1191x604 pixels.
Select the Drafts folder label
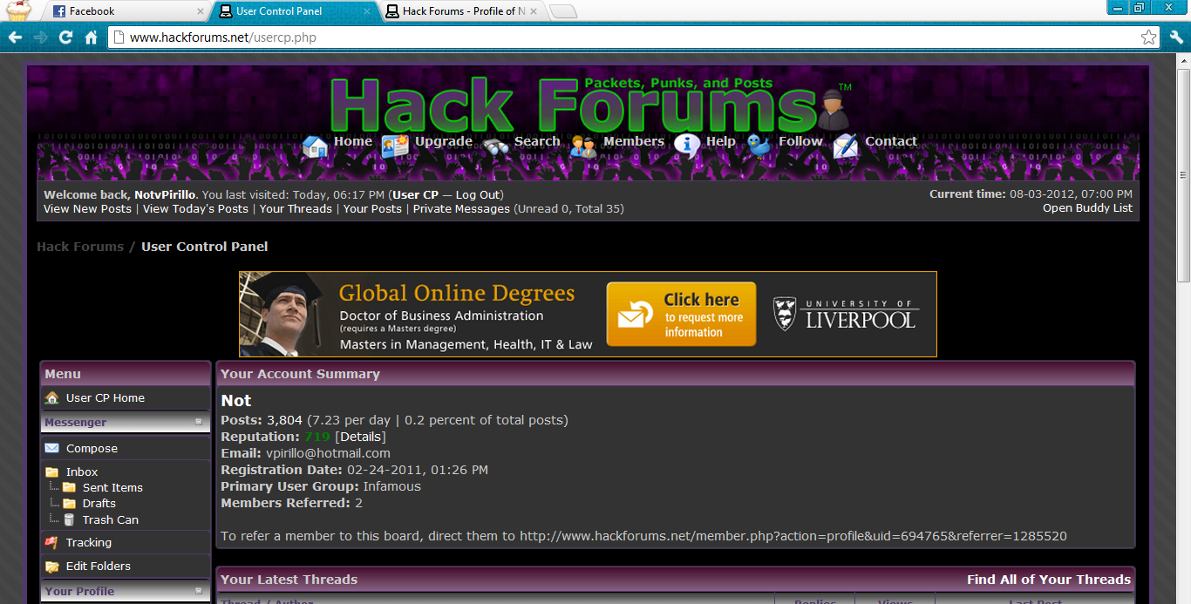pyautogui.click(x=99, y=503)
